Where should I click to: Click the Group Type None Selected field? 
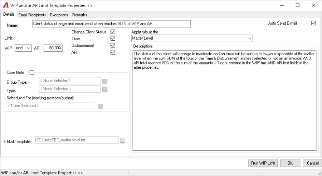tap(70, 81)
